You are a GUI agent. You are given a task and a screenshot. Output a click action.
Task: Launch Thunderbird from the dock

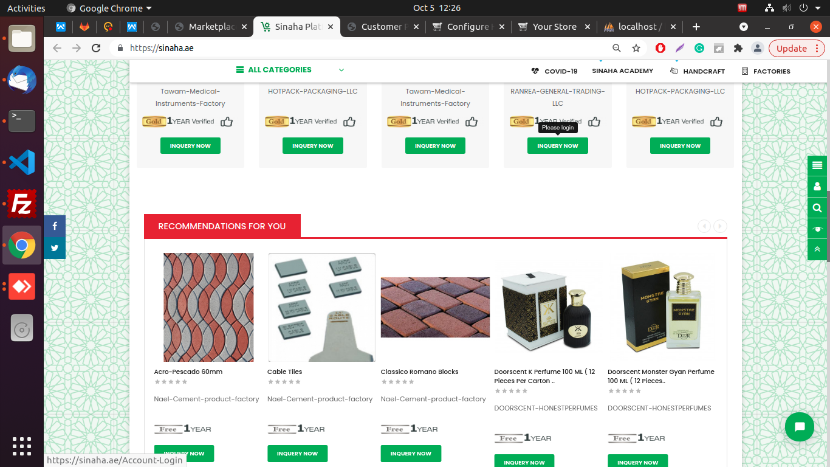pos(22,80)
